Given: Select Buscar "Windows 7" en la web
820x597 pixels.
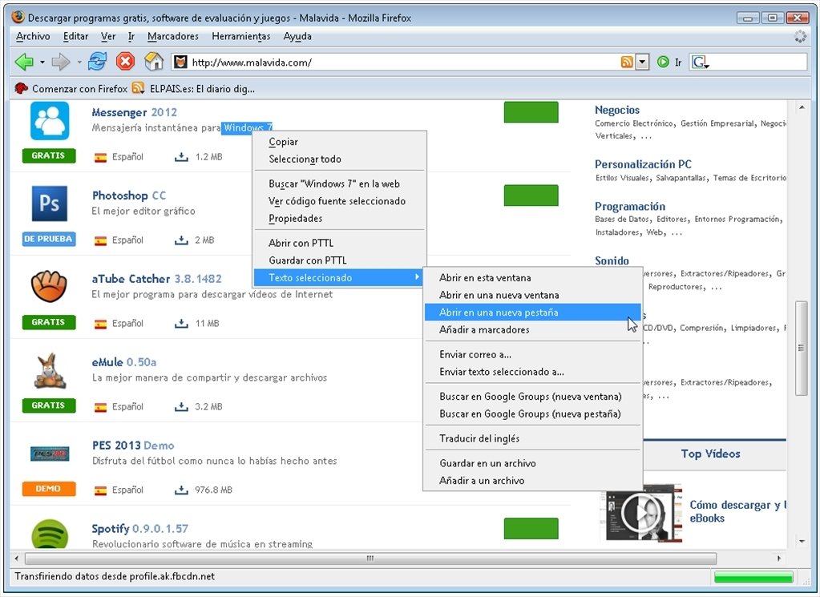Looking at the screenshot, I should (x=340, y=184).
